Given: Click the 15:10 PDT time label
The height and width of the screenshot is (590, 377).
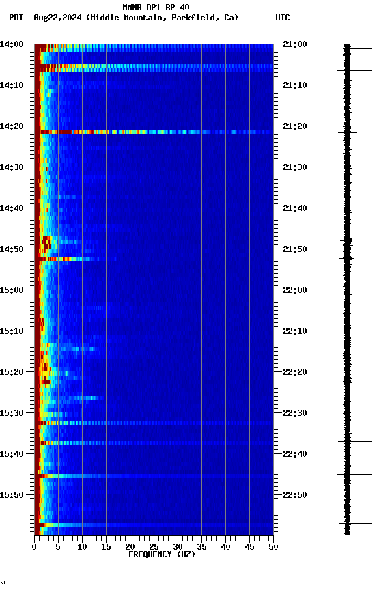Looking at the screenshot, I should pos(12,331).
